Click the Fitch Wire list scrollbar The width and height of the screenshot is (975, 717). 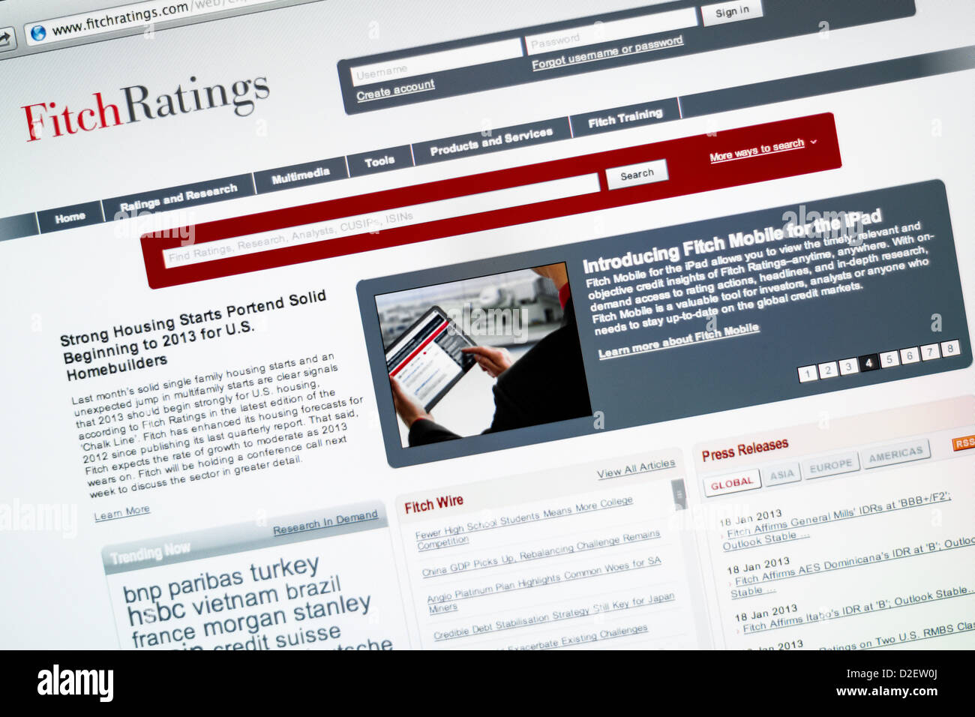[678, 493]
